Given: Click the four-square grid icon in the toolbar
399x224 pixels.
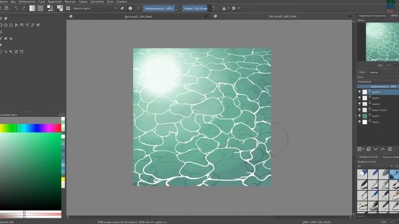Looking at the screenshot, I should [68, 8].
